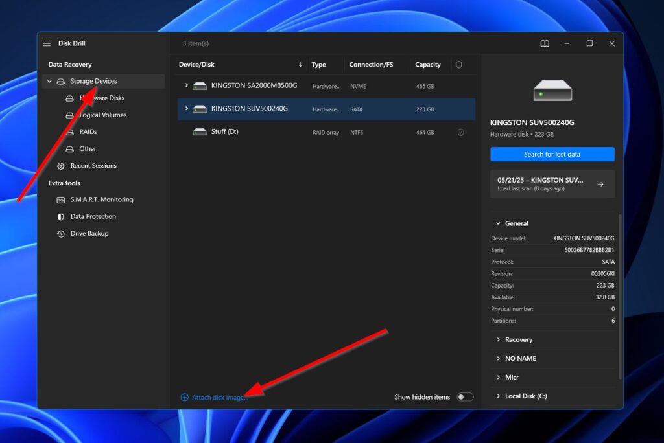Click the Drive Backup icon
This screenshot has width=664, height=443.
[61, 233]
